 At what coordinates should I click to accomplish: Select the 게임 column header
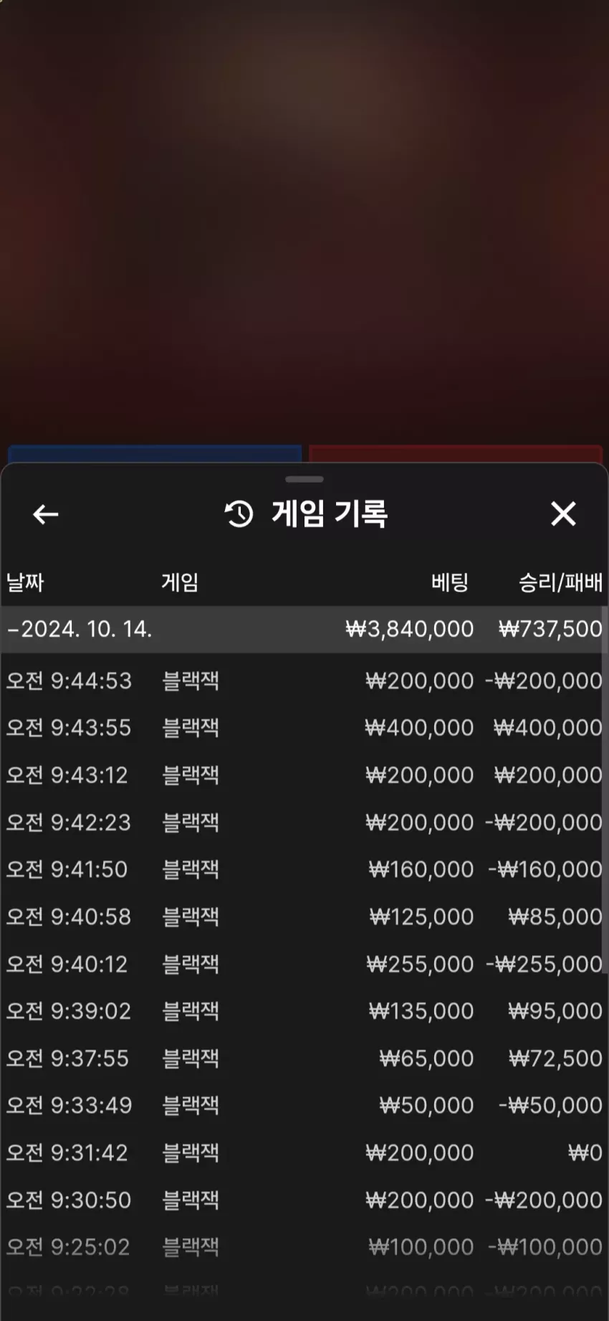coord(180,582)
